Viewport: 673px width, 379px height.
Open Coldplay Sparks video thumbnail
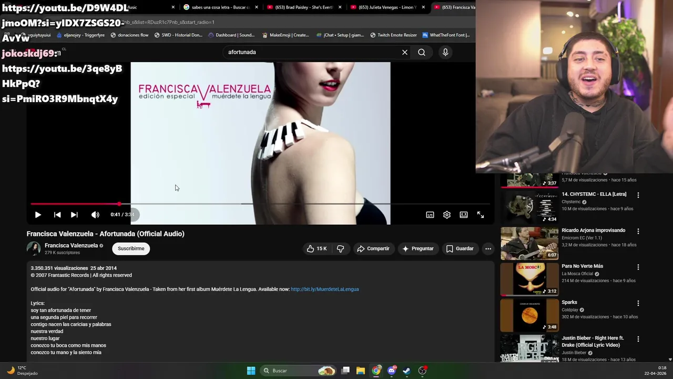[529, 315]
